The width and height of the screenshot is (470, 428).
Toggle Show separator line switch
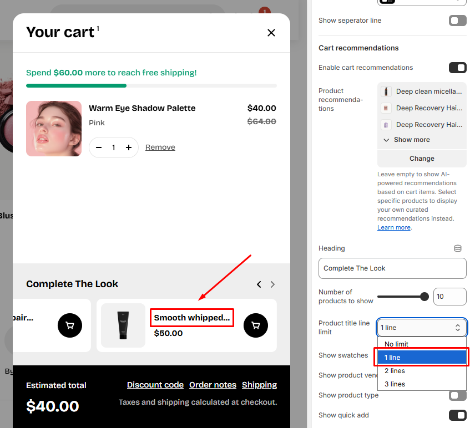[457, 21]
